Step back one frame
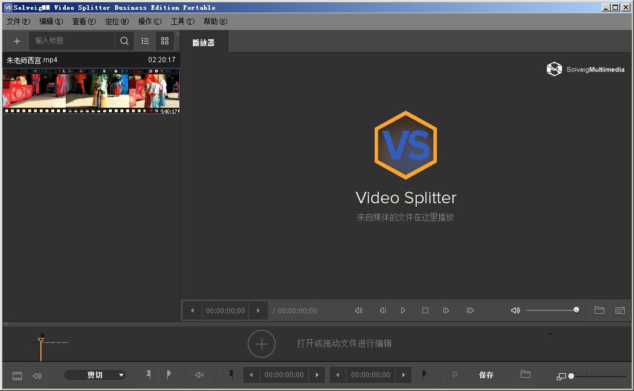The height and width of the screenshot is (391, 634). click(383, 310)
